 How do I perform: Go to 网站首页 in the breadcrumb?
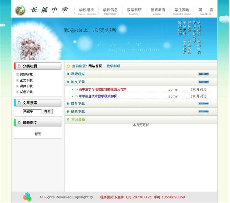[95, 66]
